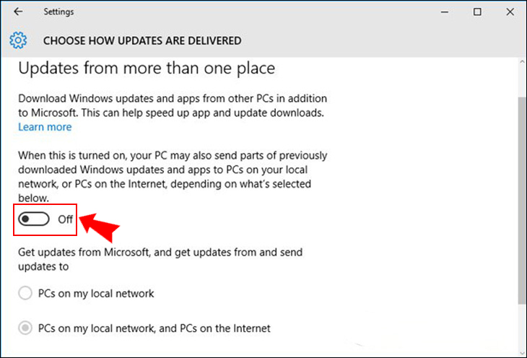Toggle the updates from more than one place switch
Screen dimensions: 527x358
point(34,219)
